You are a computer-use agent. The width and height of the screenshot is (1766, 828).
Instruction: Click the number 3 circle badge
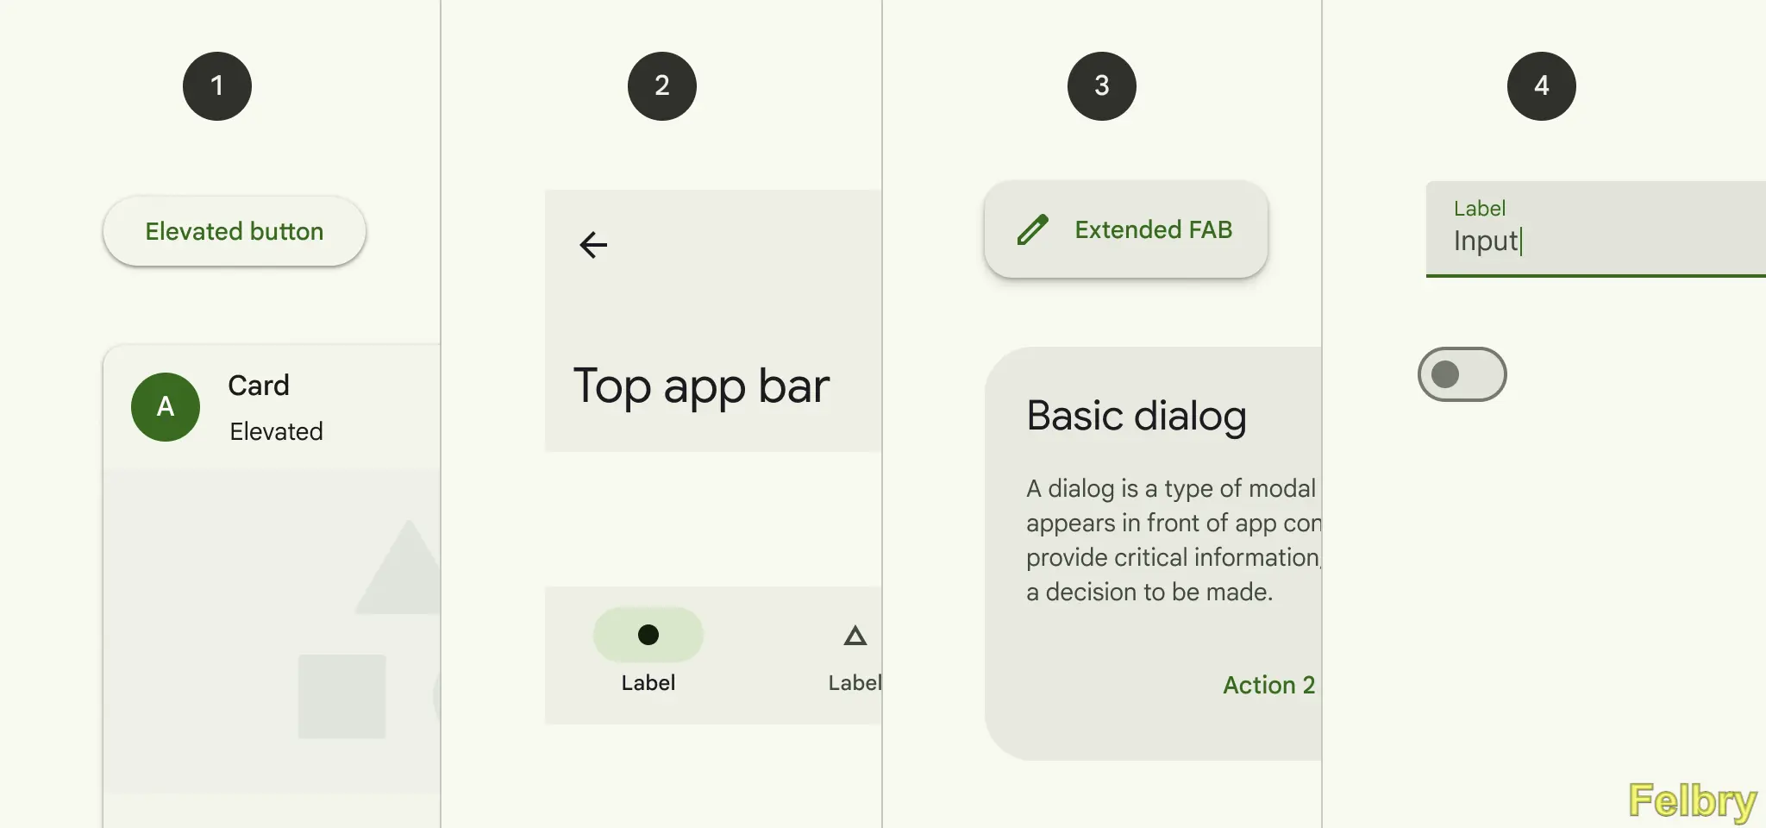click(x=1102, y=86)
